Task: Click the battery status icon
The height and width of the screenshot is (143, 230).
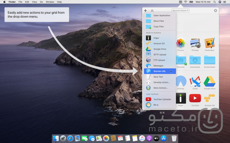Action: [x=191, y=2]
